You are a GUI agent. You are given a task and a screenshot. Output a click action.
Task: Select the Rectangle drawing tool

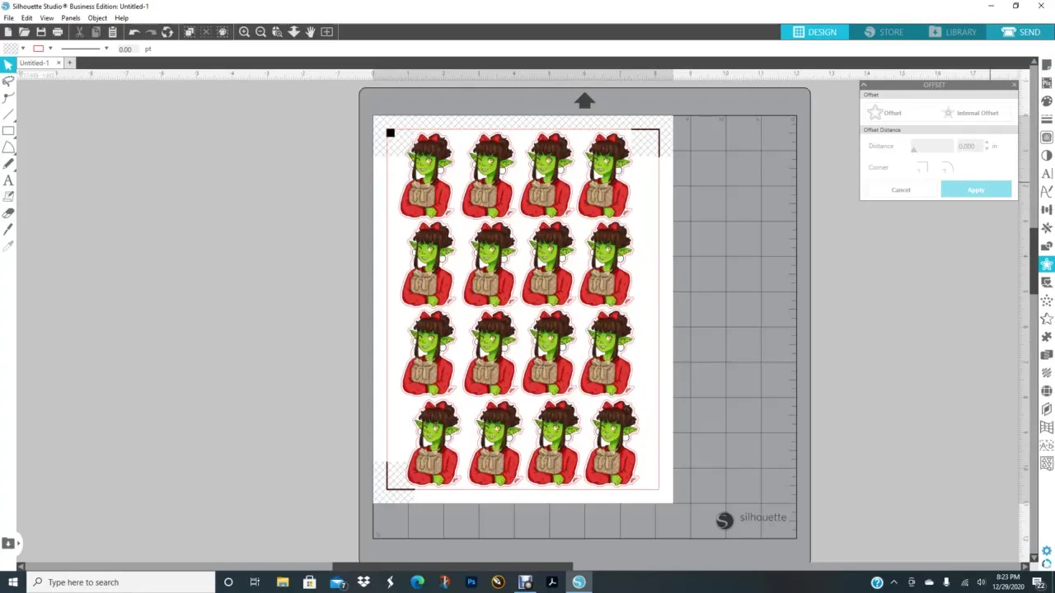point(8,130)
